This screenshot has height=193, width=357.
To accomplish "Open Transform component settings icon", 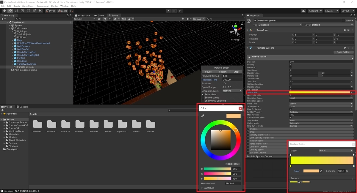I will 349,30.
